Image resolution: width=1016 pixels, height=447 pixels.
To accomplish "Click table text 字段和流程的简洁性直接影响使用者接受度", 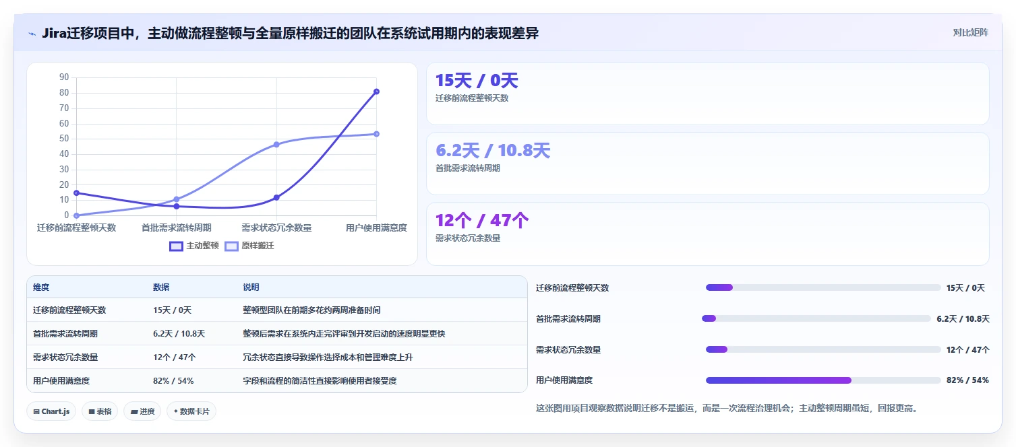I will click(x=320, y=381).
